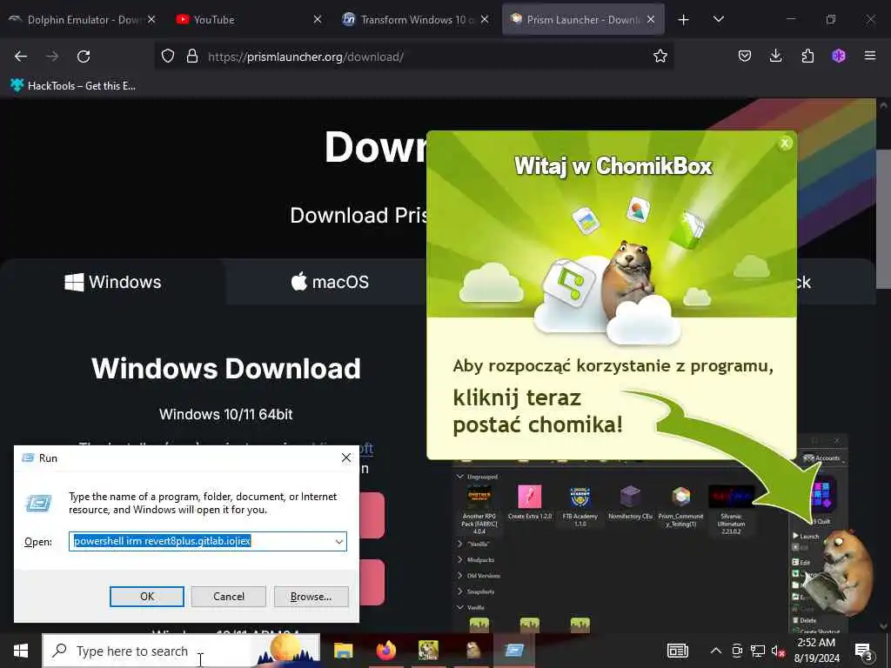891x668 pixels.
Task: Open the Save to Pocket icon
Action: [x=745, y=57]
